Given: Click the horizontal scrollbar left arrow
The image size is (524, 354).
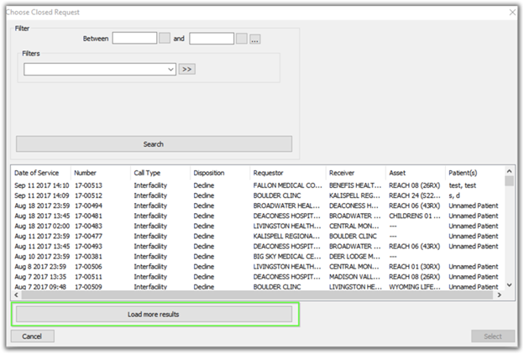Looking at the screenshot, I should 17,295.
